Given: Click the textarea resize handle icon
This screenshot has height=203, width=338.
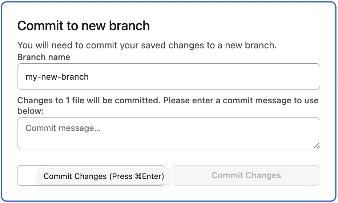Looking at the screenshot, I should point(317,146).
